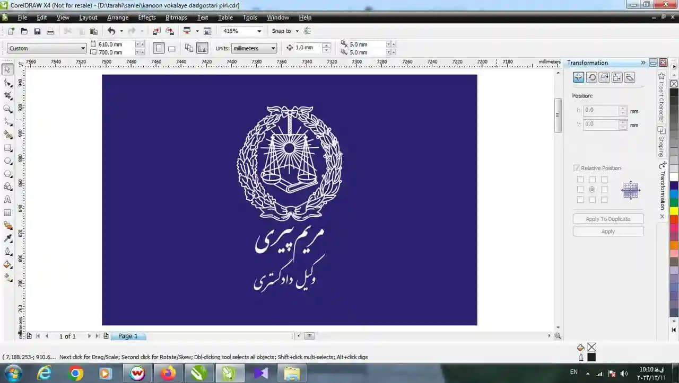
Task: Select the Basic Shapes tool in the toolbox
Action: click(7, 187)
